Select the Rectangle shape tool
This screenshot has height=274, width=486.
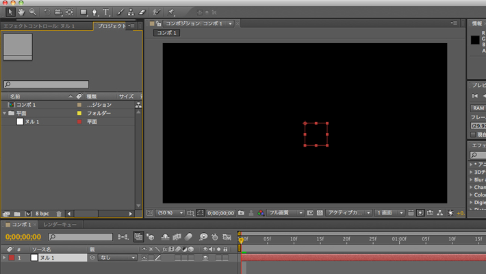[x=84, y=12]
